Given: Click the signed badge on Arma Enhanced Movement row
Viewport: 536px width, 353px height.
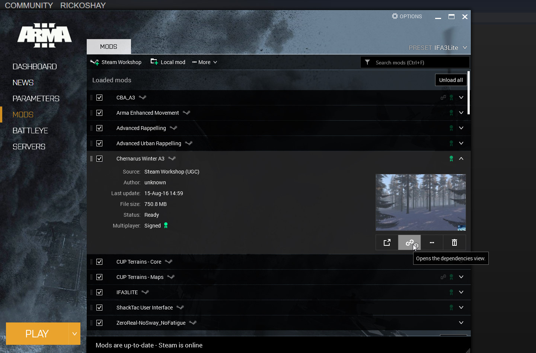Looking at the screenshot, I should click(451, 113).
